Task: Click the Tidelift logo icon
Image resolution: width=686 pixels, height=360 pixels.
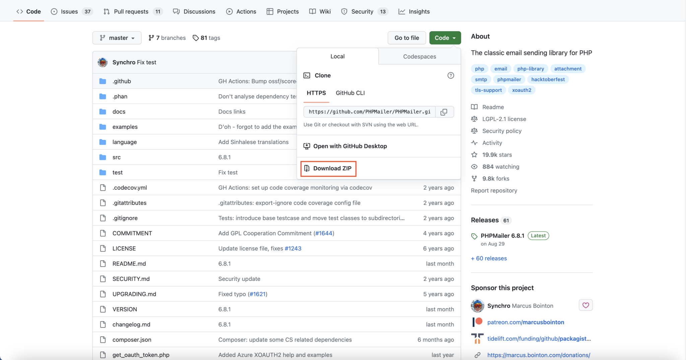Action: (477, 338)
